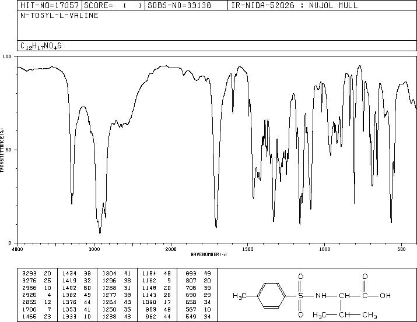
Task: Click the sulfur atom S in the structure
Action: coord(301,295)
